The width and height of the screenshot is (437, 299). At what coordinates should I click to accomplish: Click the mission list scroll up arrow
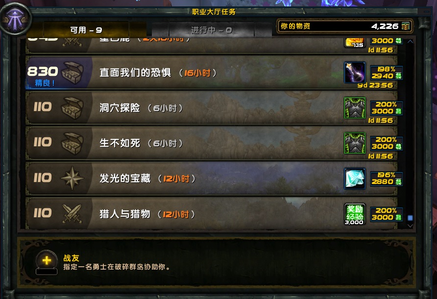[410, 41]
